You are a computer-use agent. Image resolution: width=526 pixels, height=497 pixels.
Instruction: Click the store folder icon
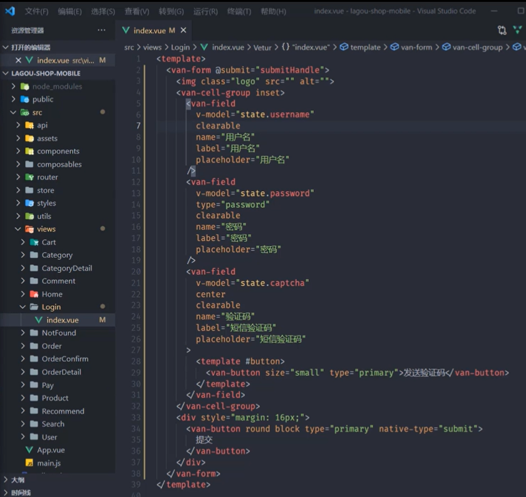tap(29, 190)
